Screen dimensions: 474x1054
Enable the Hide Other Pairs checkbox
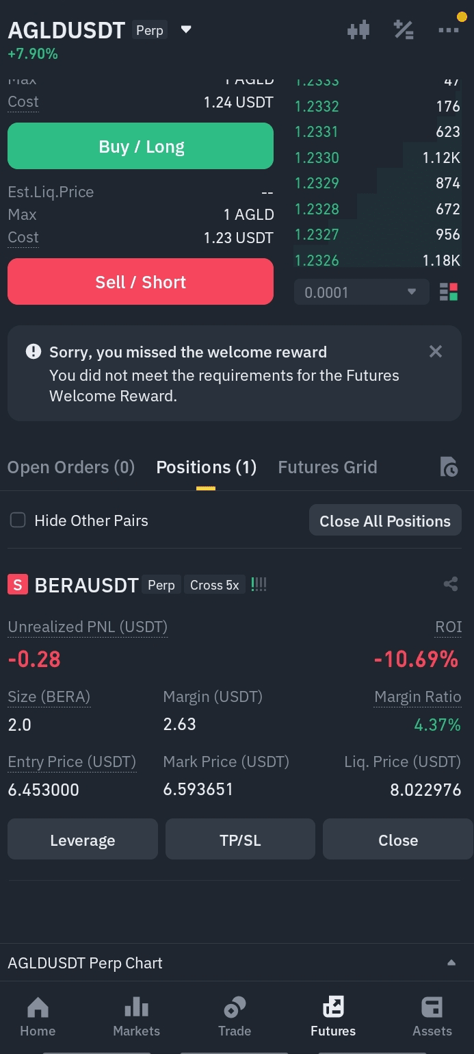(x=18, y=520)
